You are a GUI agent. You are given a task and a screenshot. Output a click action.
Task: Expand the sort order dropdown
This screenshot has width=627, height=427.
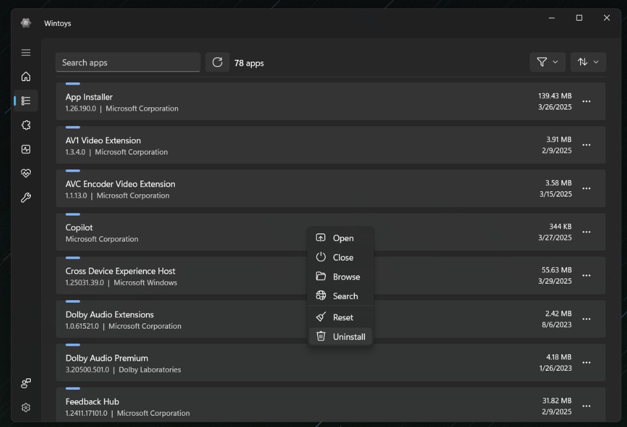[x=588, y=62]
